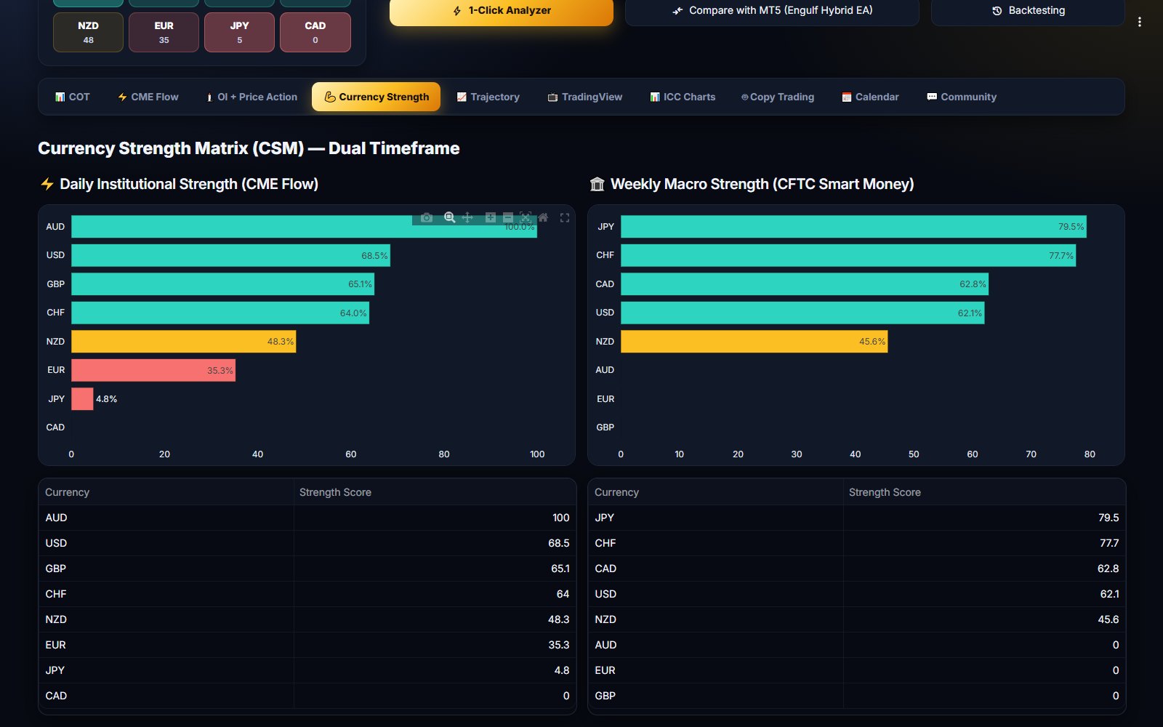The image size is (1163, 727).
Task: Click the USD 68.5% bar in daily chart
Action: click(x=230, y=255)
